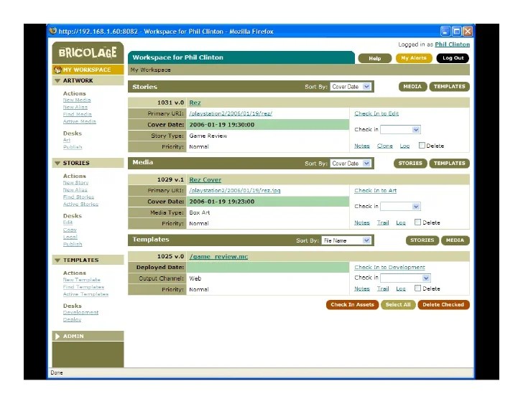Click Check In to Art link
The height and width of the screenshot is (404, 523).
pos(375,190)
